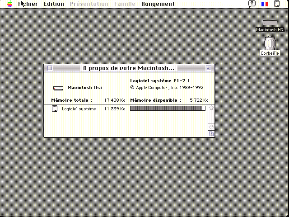This screenshot has width=289, height=217.
Task: Click the window title A propos de votre Macintosh
Action: point(129,68)
